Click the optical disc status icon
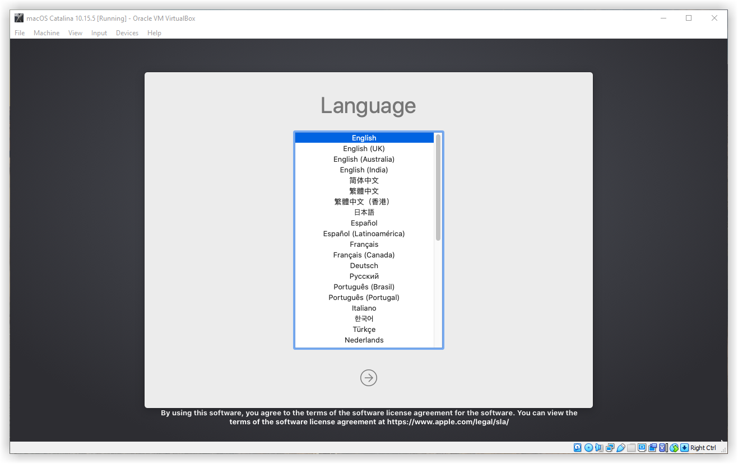Screen dimensions: 738x464 (x=588, y=448)
